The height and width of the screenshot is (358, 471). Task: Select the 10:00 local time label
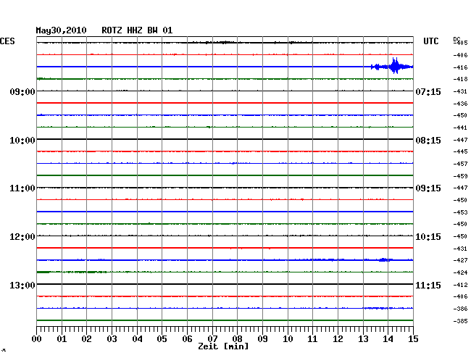[x=22, y=141]
